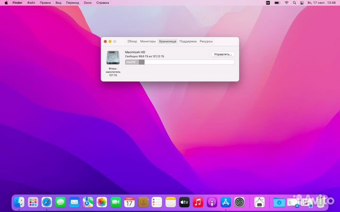340x212 pixels.
Task: Open Spotlight search magnifier
Action: [294, 3]
